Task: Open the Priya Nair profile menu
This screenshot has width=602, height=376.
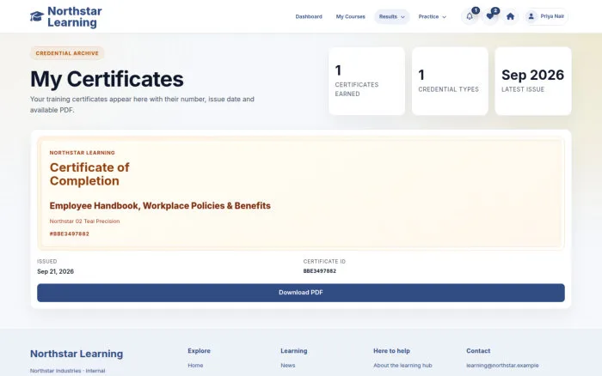Action: pos(546,16)
